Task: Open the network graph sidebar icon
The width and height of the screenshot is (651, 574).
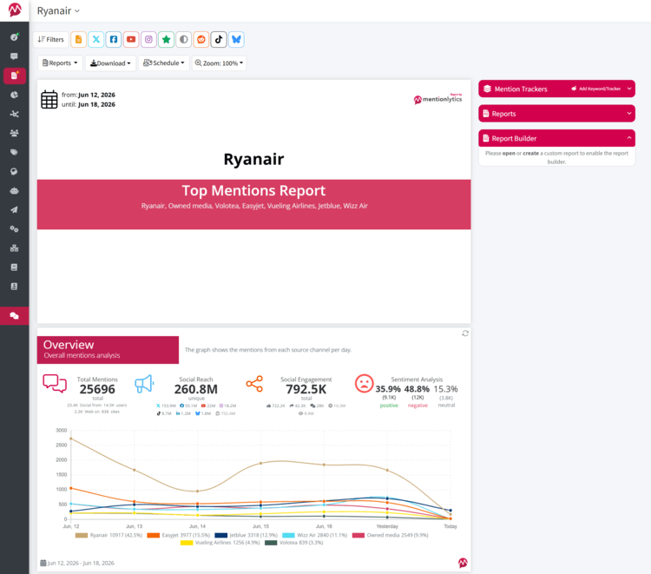Action: [14, 114]
